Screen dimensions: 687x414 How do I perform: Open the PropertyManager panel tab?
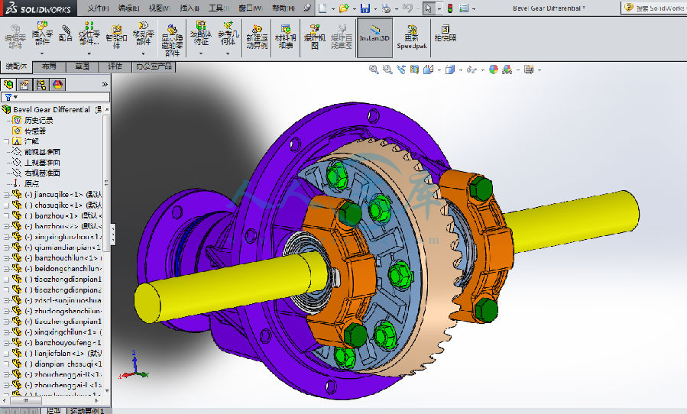(24, 84)
